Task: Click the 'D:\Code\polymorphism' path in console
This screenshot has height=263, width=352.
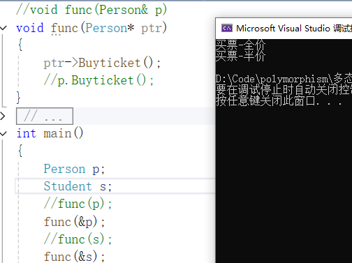Action: pyautogui.click(x=272, y=79)
